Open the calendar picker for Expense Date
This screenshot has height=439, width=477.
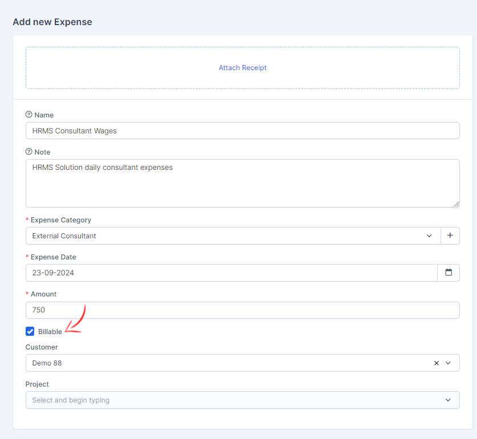click(448, 273)
